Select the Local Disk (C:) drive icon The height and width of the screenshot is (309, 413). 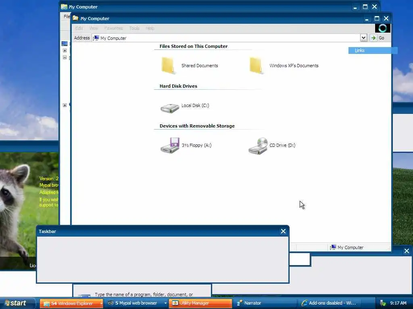[x=170, y=108]
